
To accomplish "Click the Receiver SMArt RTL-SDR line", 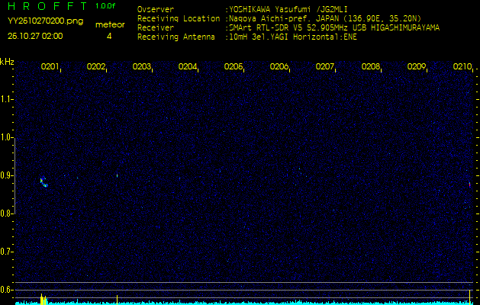I will coord(288,28).
